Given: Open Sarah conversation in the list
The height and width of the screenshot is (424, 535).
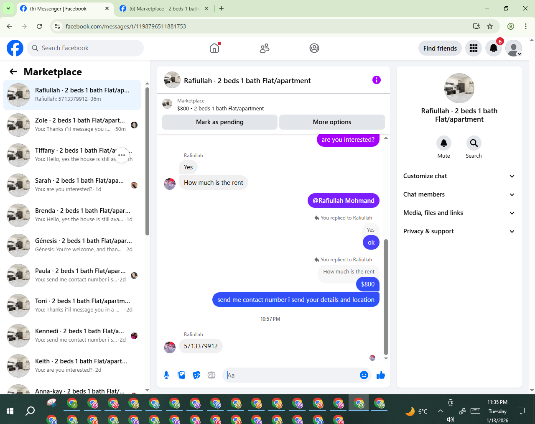Looking at the screenshot, I should click(72, 185).
